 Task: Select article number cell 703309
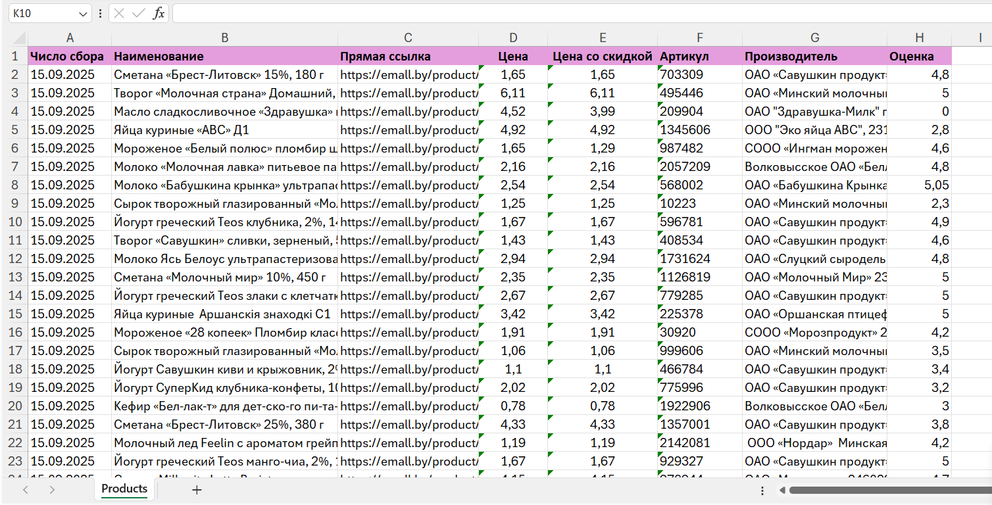700,74
